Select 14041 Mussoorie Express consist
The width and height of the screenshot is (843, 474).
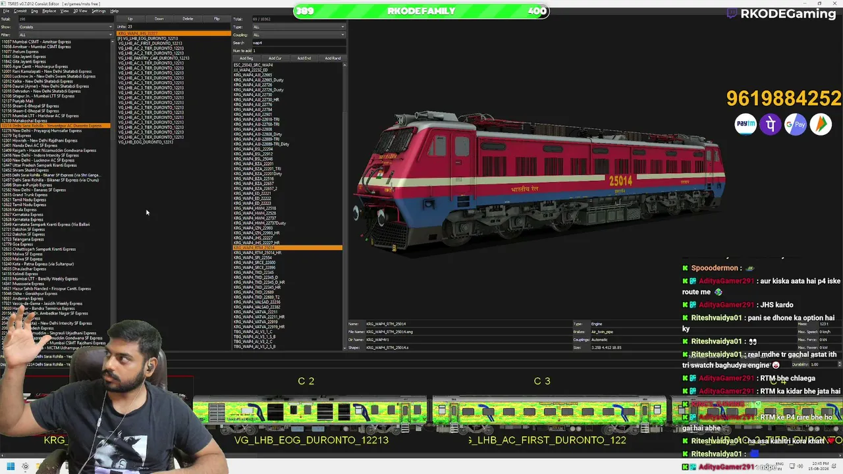point(56,284)
